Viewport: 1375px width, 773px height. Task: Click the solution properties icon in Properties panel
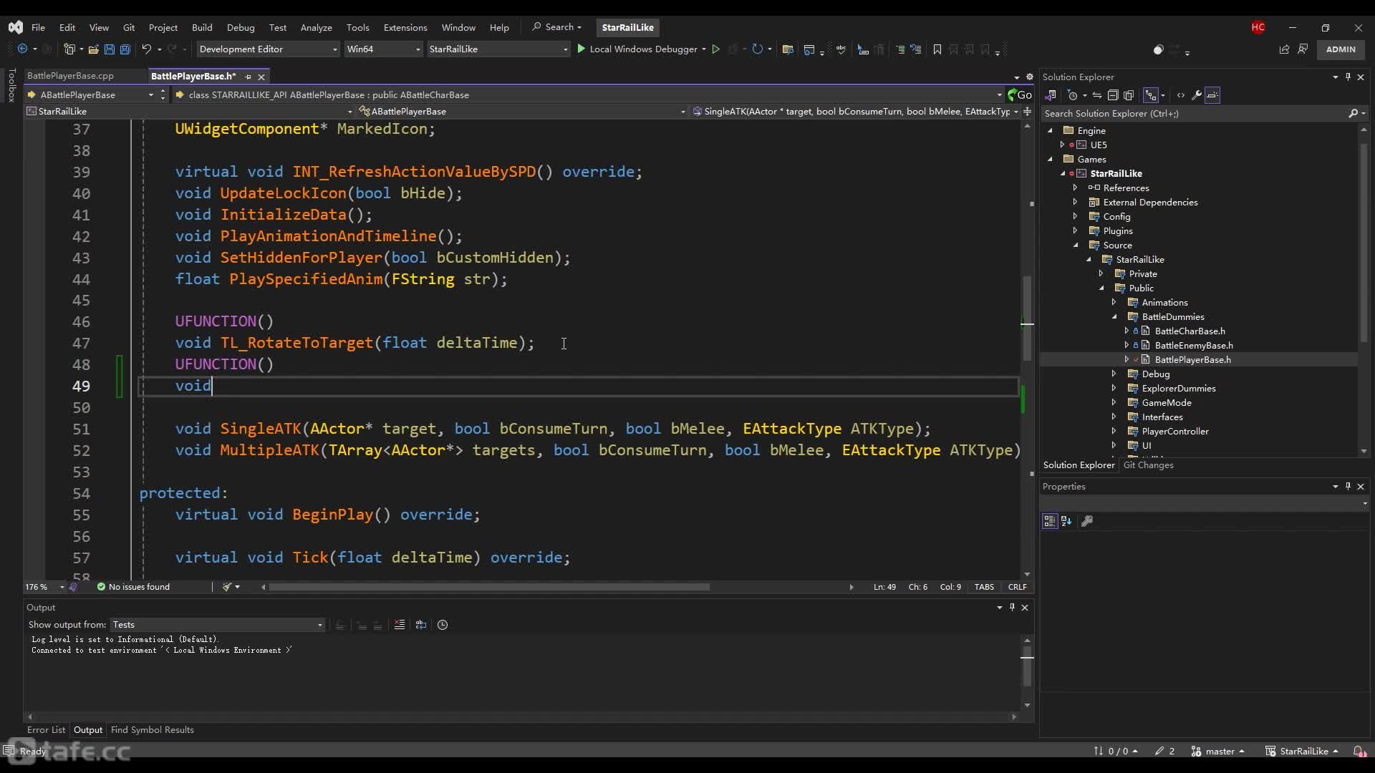tap(1087, 521)
